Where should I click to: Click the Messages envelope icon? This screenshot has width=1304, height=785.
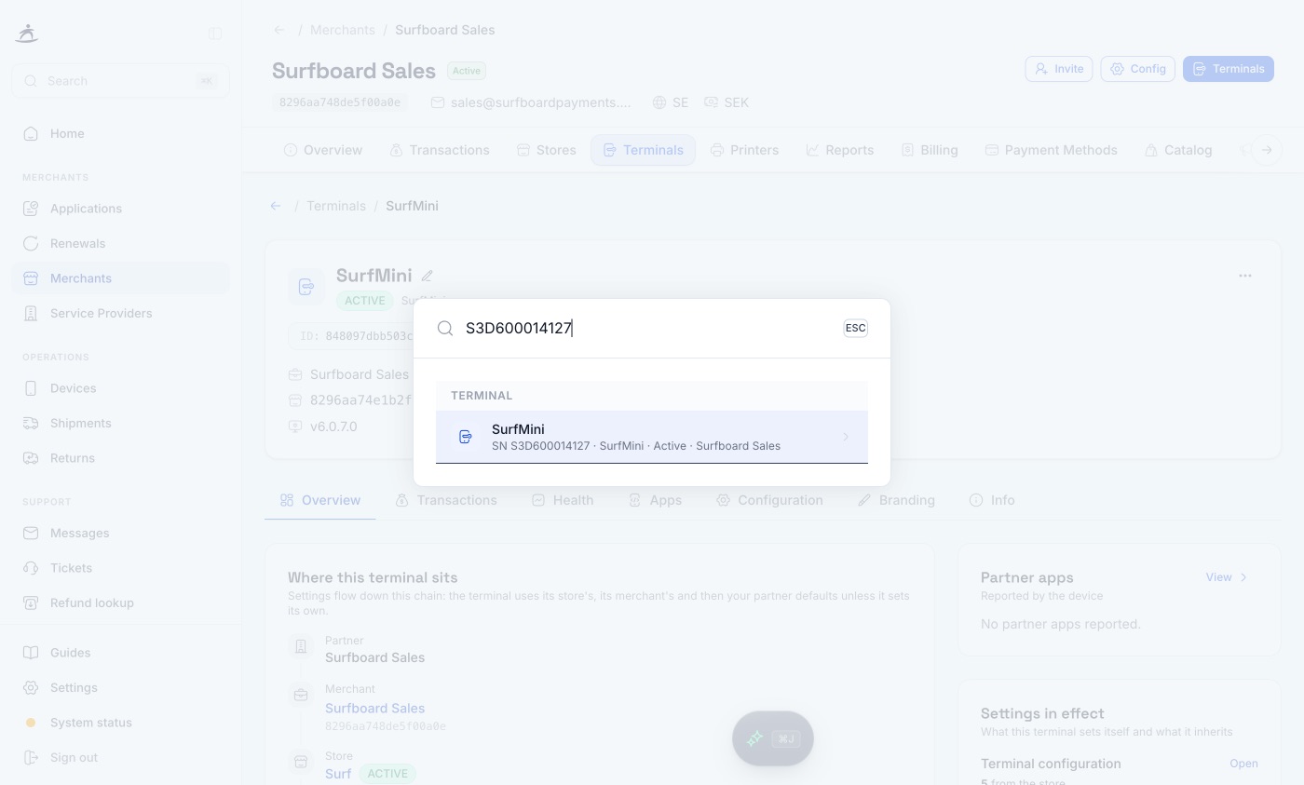pyautogui.click(x=31, y=534)
